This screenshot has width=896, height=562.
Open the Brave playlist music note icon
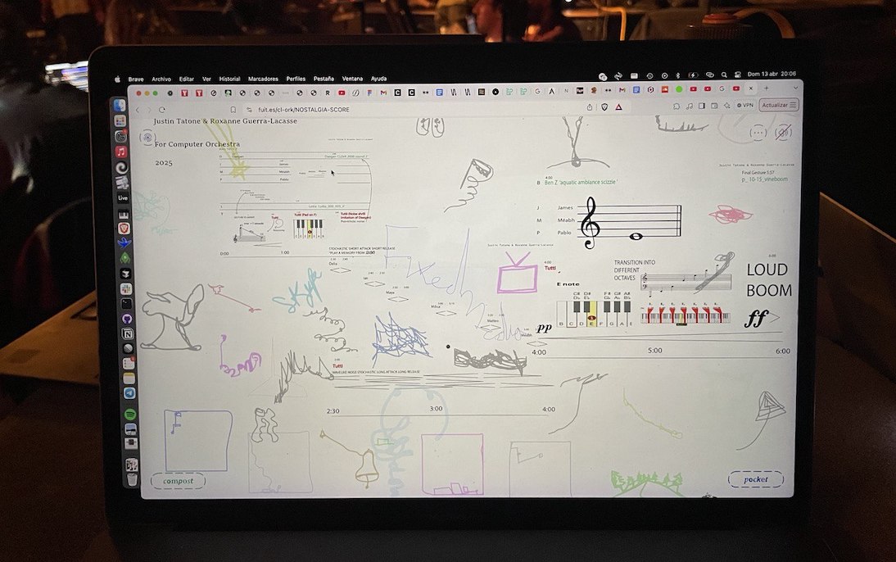tap(690, 107)
